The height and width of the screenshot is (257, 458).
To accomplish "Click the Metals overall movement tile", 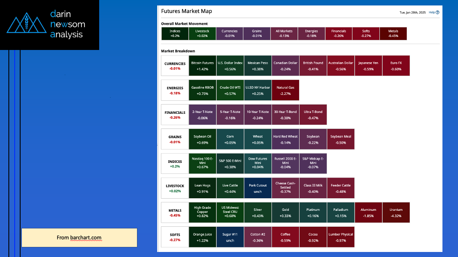I will click(x=393, y=34).
